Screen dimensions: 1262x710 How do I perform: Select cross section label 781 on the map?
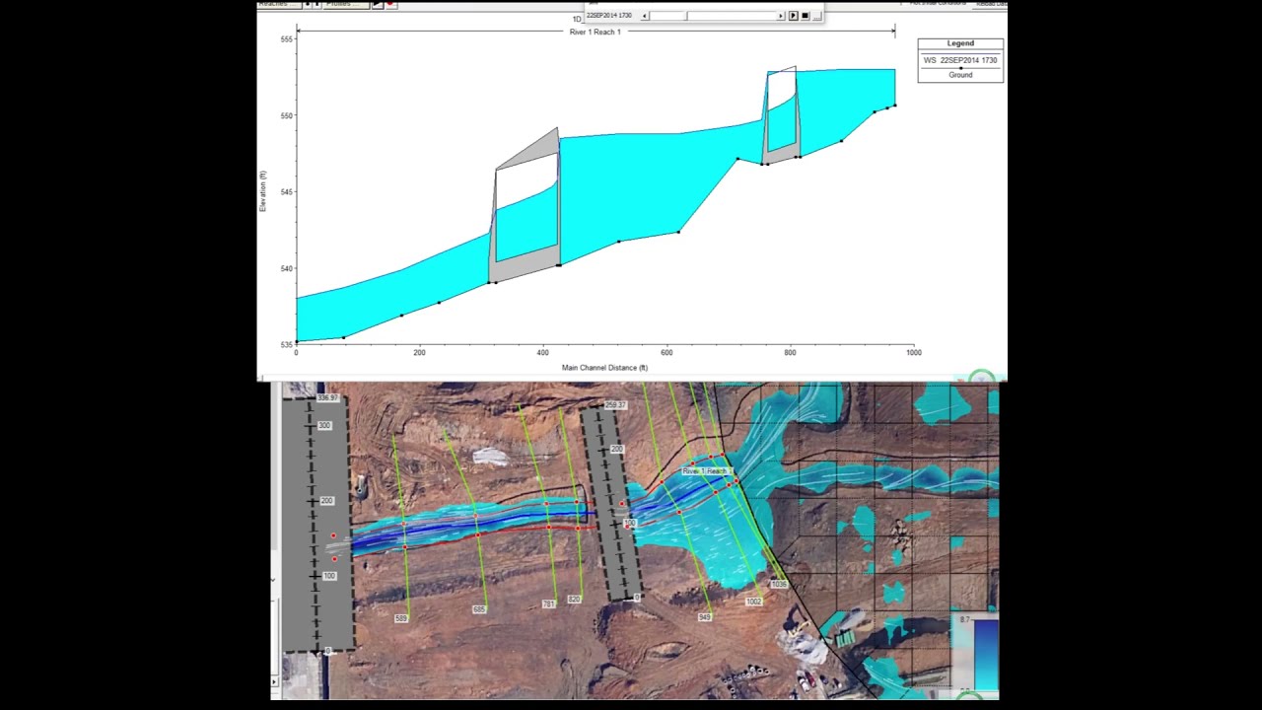[548, 603]
